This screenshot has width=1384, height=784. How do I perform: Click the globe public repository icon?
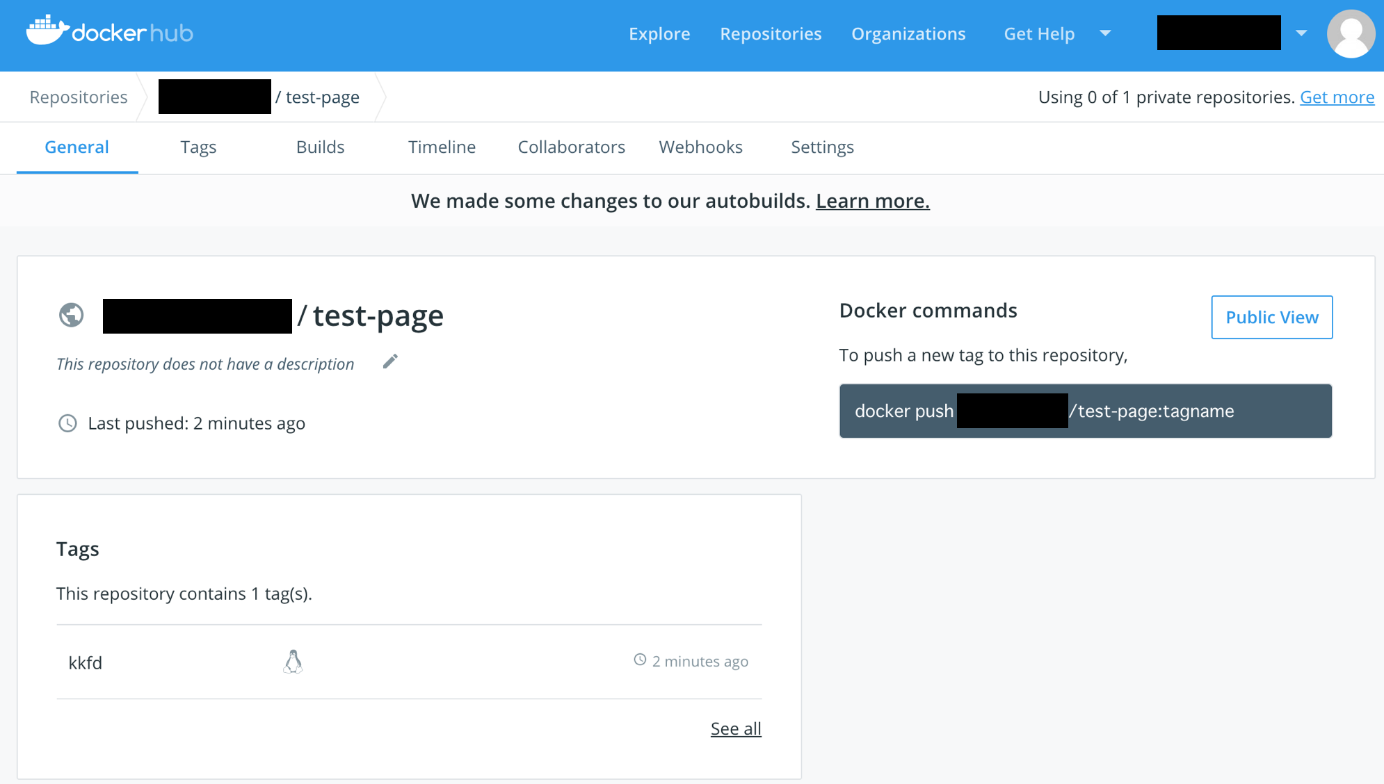tap(71, 315)
